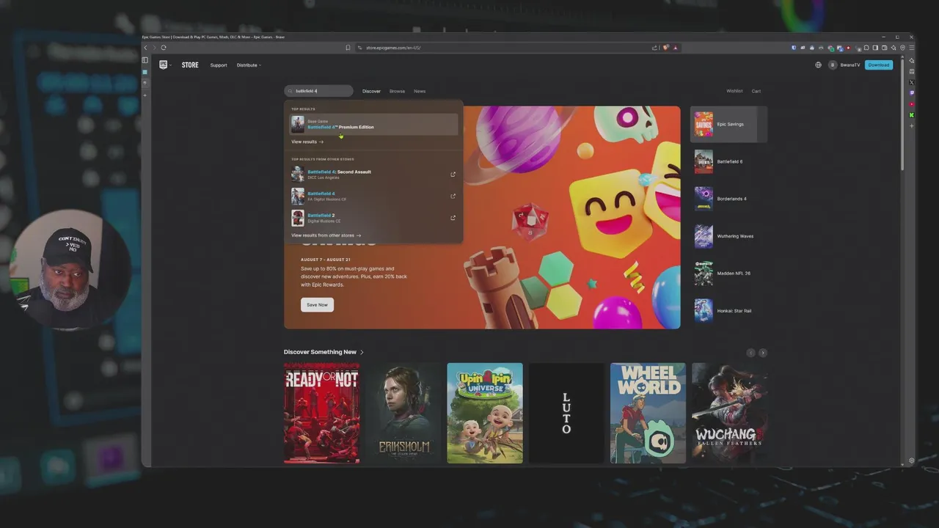This screenshot has height=528, width=939.
Task: Reload the page with the refresh icon
Action: 164,48
